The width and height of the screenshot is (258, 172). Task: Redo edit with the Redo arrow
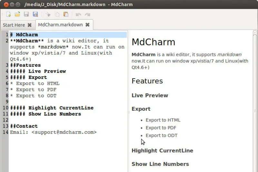pos(87,14)
